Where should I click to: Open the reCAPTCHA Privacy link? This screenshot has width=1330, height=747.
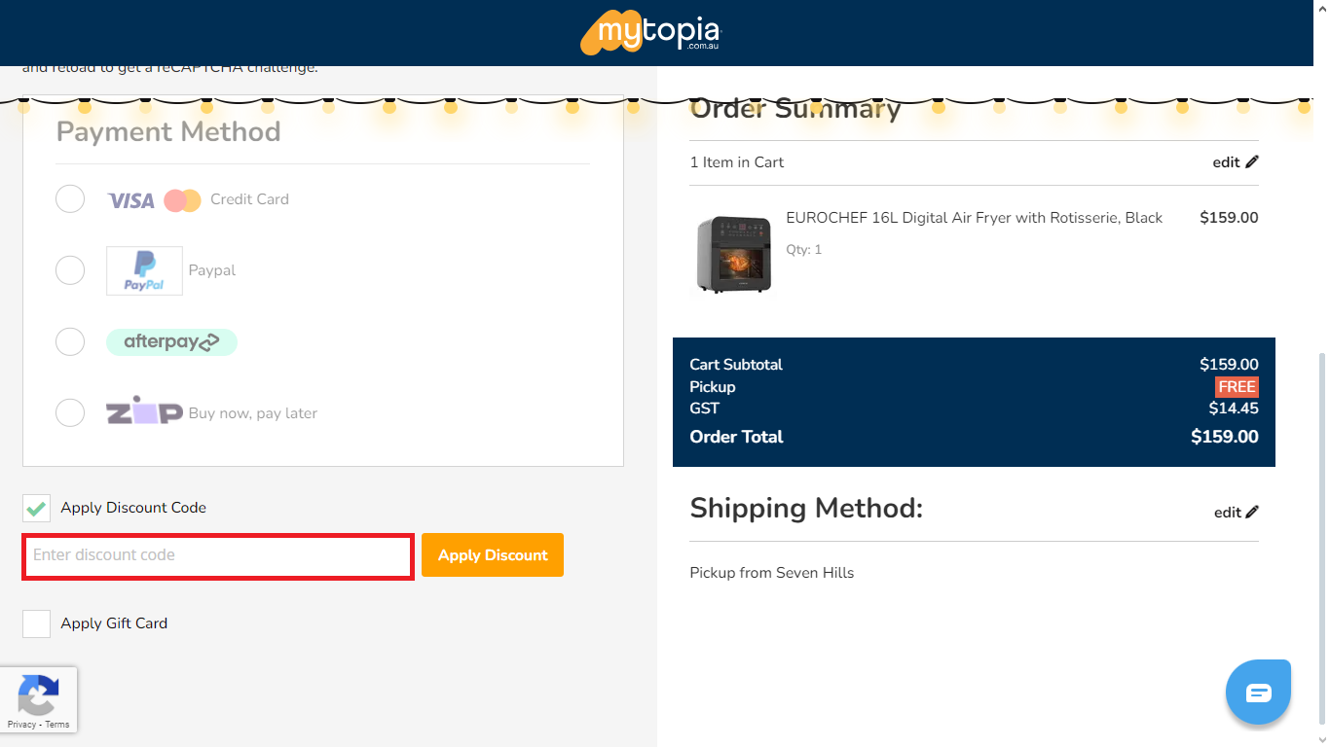point(20,725)
